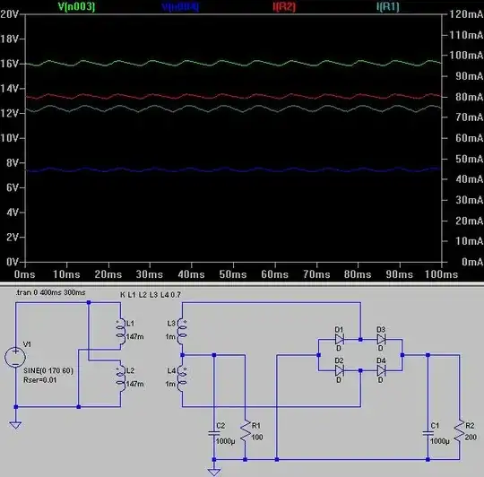Image resolution: width=484 pixels, height=477 pixels.
Task: Click the 50ms time axis label
Action: coord(233,274)
